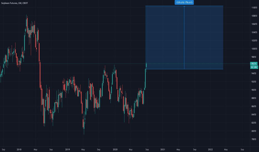Click the 980'0 price axis label
Viewport: 259px width, 152px height.
tap(254, 57)
